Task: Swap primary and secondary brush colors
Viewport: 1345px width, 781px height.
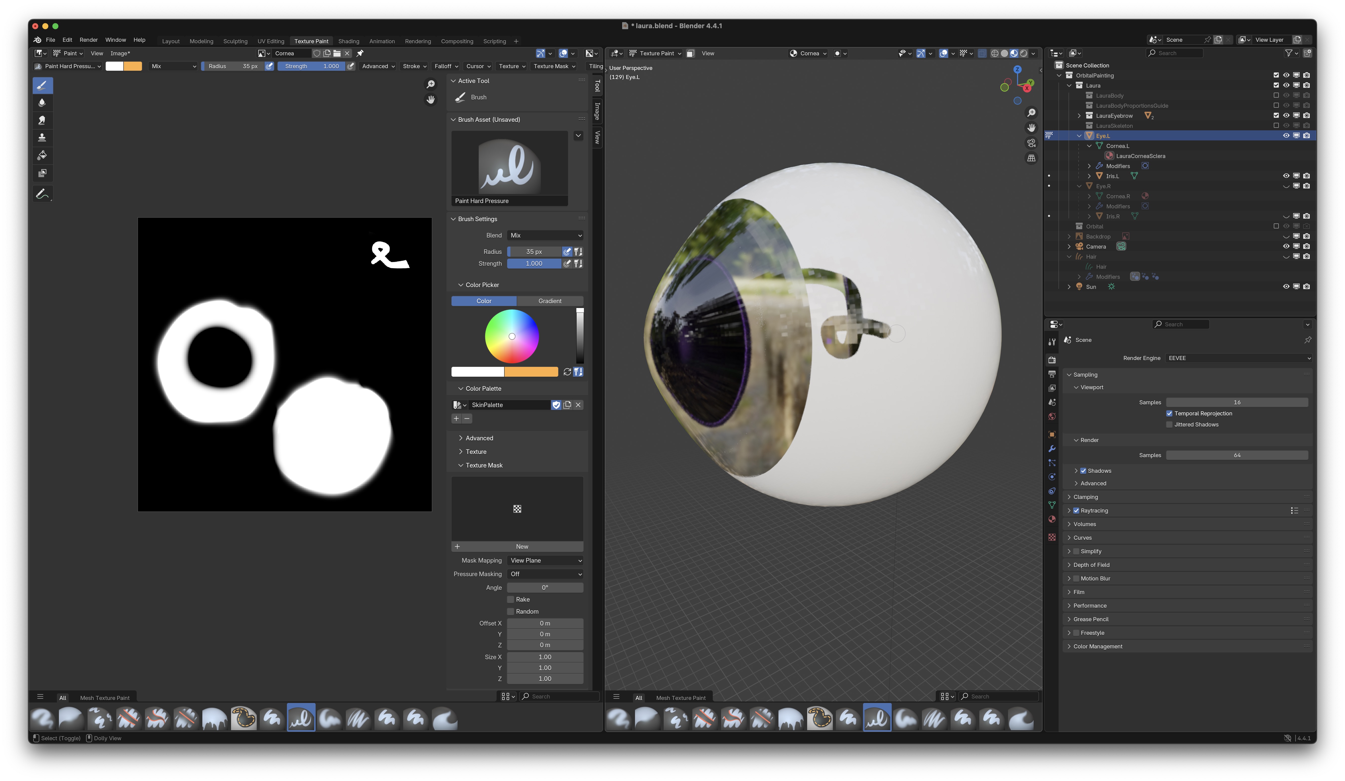Action: [x=567, y=372]
